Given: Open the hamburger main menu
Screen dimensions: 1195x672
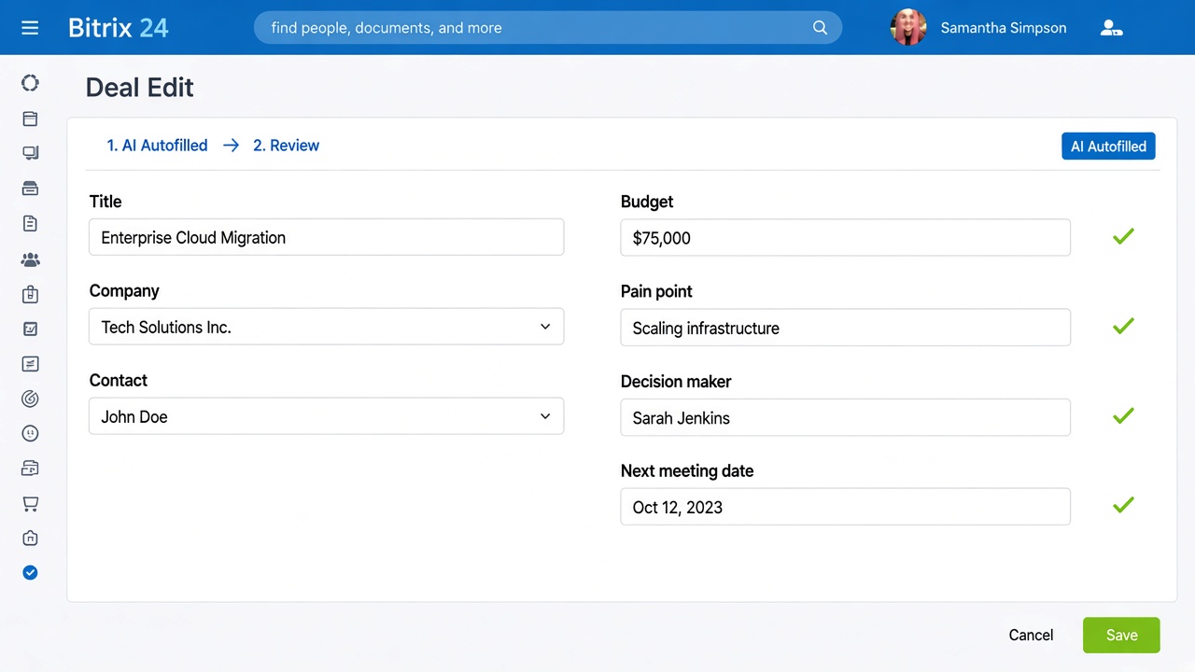Looking at the screenshot, I should 30,28.
